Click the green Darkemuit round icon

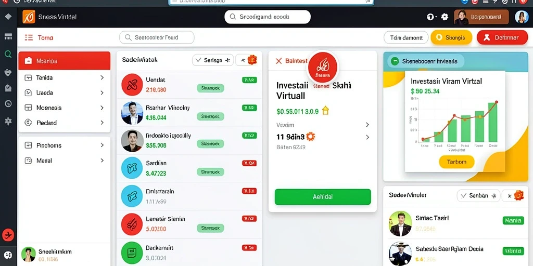pos(132,252)
